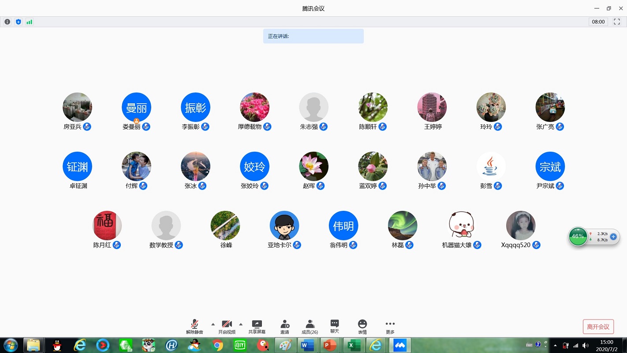Click the 08:00 meeting timer
Screen dimensions: 627x353
pos(598,22)
